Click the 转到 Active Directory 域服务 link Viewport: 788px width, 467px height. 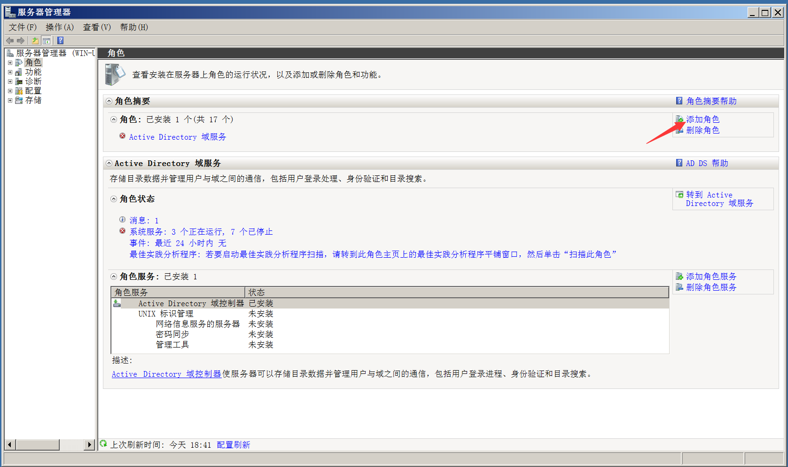click(719, 199)
